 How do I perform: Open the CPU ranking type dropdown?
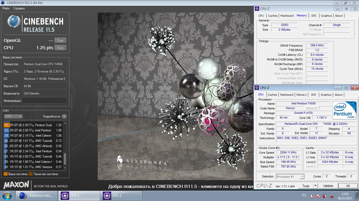[x=13, y=116]
